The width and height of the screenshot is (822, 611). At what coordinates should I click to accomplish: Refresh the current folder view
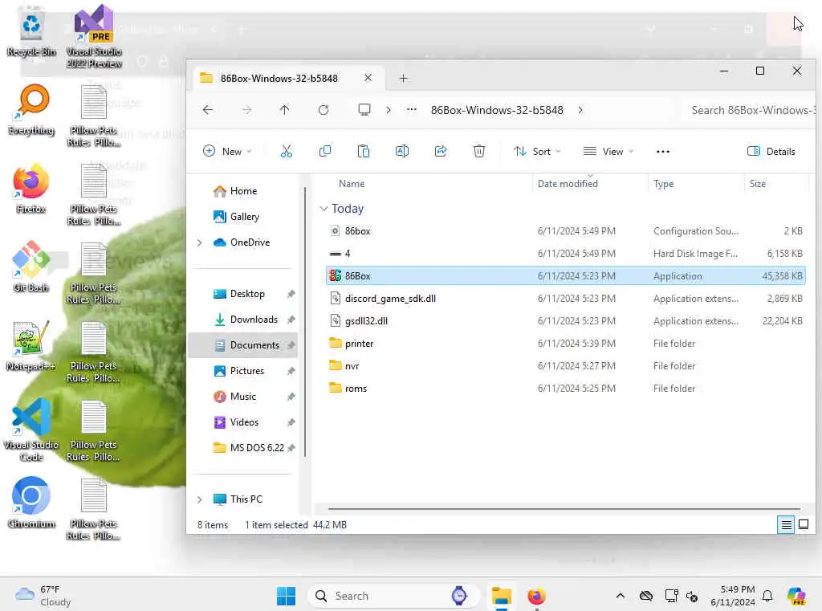tap(324, 110)
